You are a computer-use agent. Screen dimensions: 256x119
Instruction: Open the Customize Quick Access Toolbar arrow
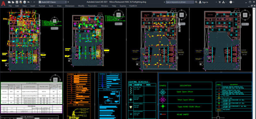(x=68, y=2)
